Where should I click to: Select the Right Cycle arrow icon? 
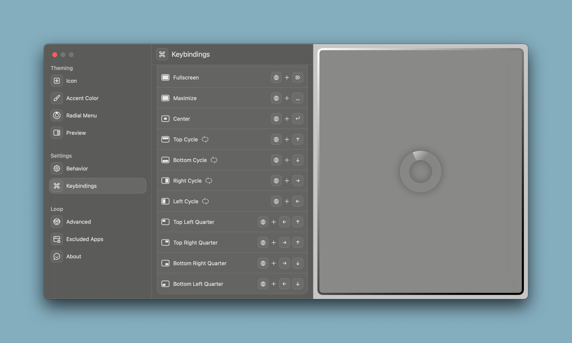[x=297, y=180]
